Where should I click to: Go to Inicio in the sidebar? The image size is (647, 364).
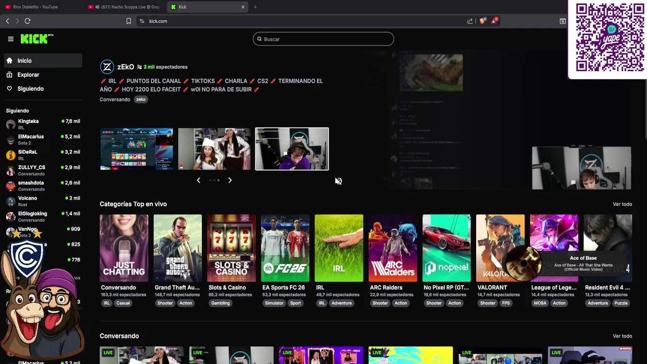click(43, 61)
